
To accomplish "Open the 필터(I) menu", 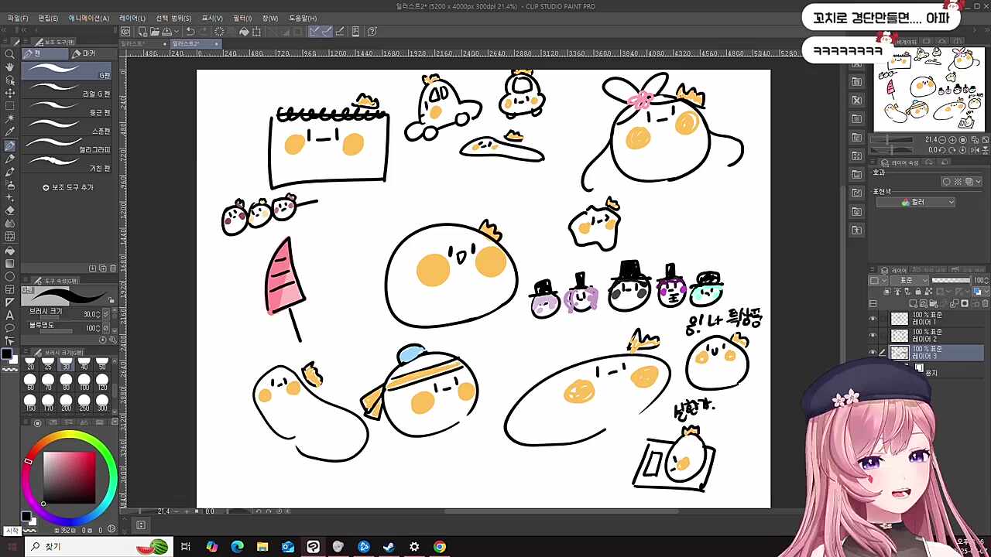I will (242, 18).
